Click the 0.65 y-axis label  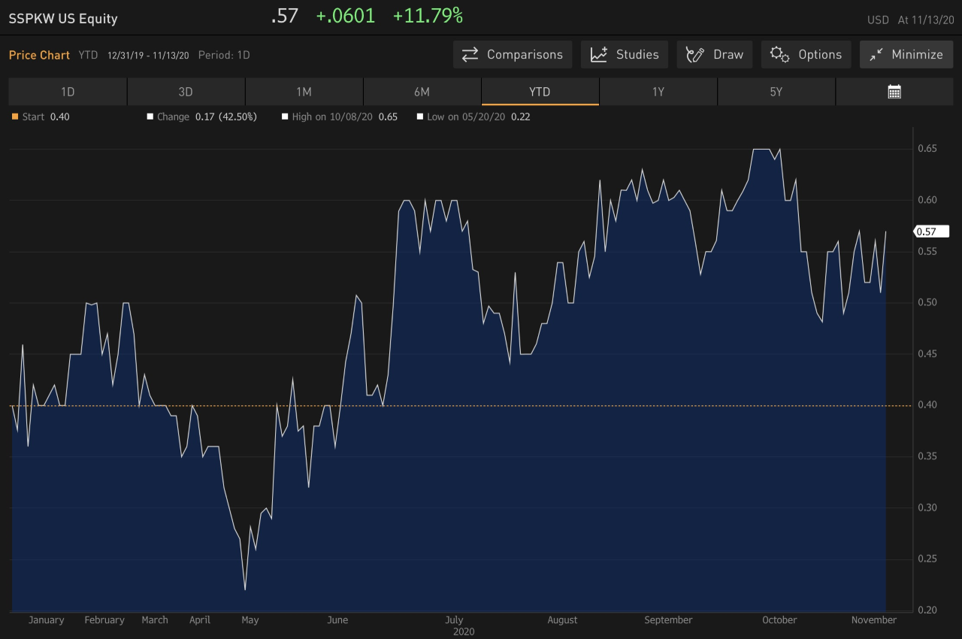[x=926, y=149]
